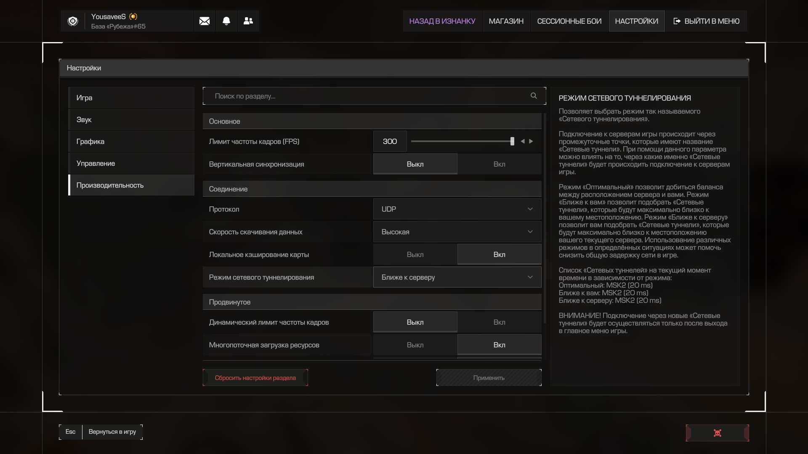Click the Поиск по разделу search field

375,96
